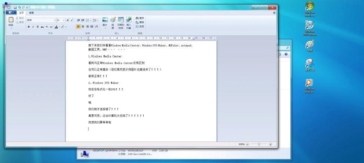Apply superscript formatting

click(51, 27)
